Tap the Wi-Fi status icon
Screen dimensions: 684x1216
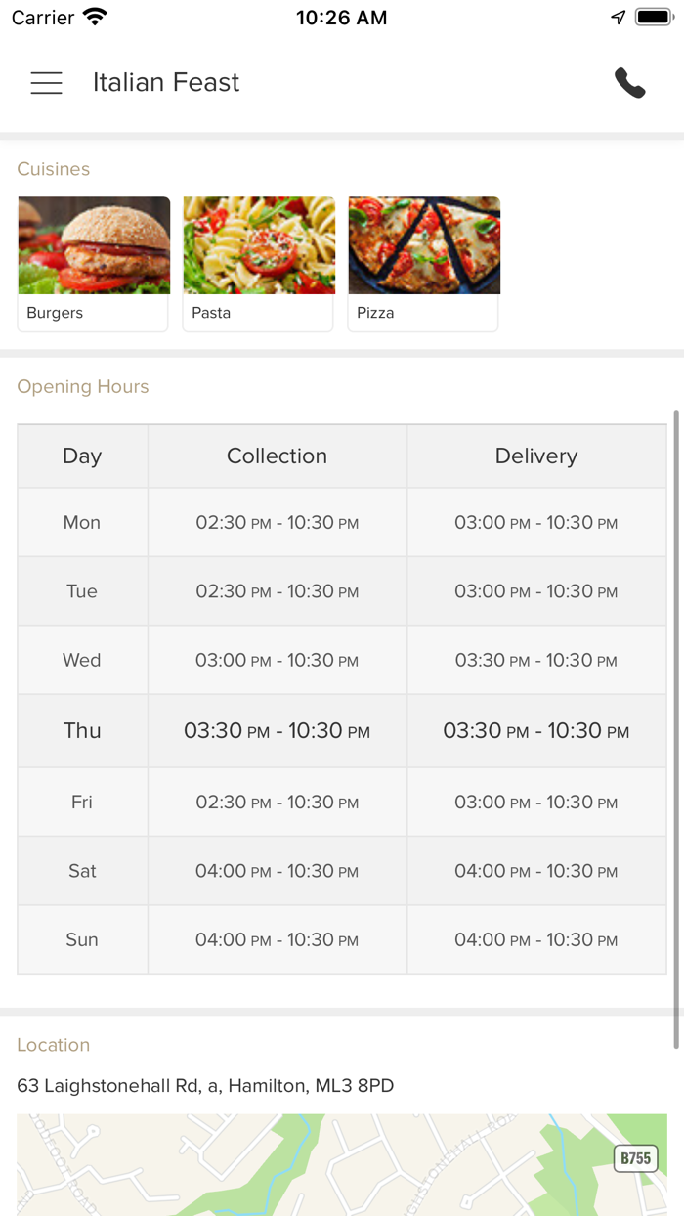95,18
